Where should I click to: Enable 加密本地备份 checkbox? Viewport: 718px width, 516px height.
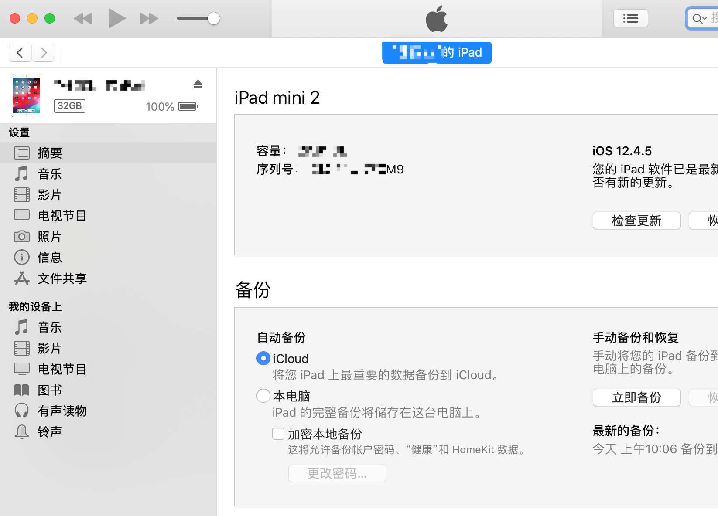coord(278,433)
